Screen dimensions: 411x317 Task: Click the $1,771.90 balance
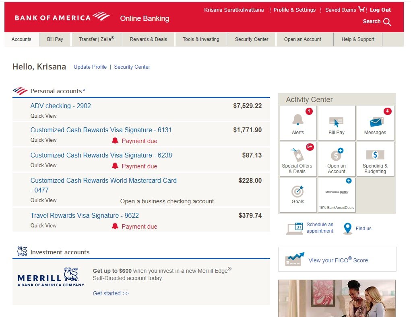pyautogui.click(x=248, y=130)
